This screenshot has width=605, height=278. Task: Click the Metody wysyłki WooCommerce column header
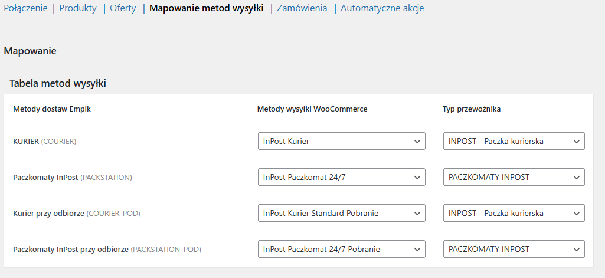click(312, 109)
